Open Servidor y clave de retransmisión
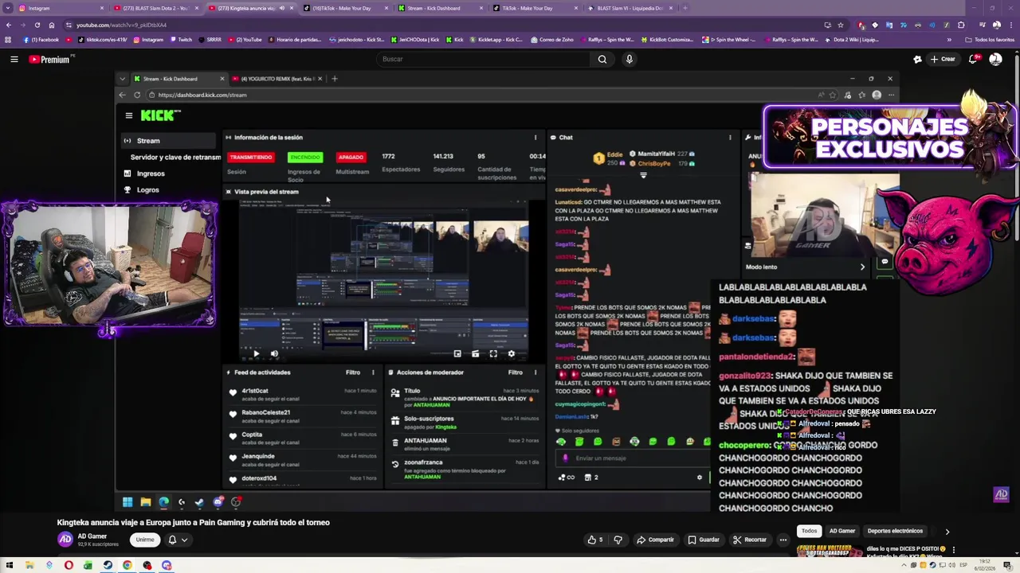 pos(175,157)
